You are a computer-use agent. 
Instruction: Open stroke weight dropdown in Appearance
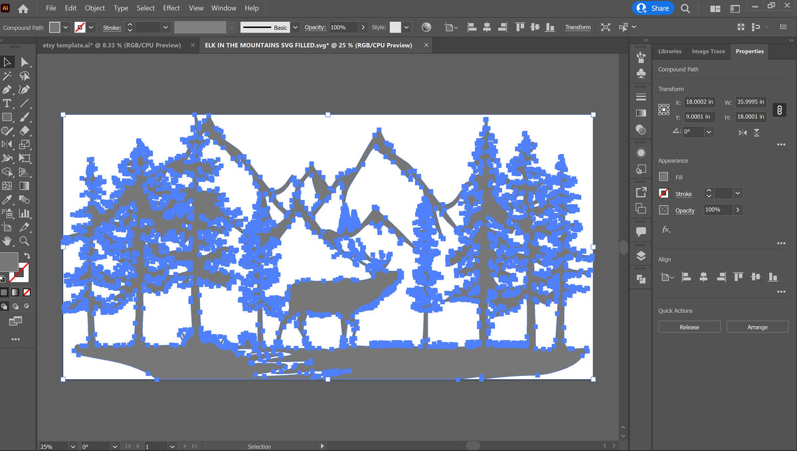[737, 193]
